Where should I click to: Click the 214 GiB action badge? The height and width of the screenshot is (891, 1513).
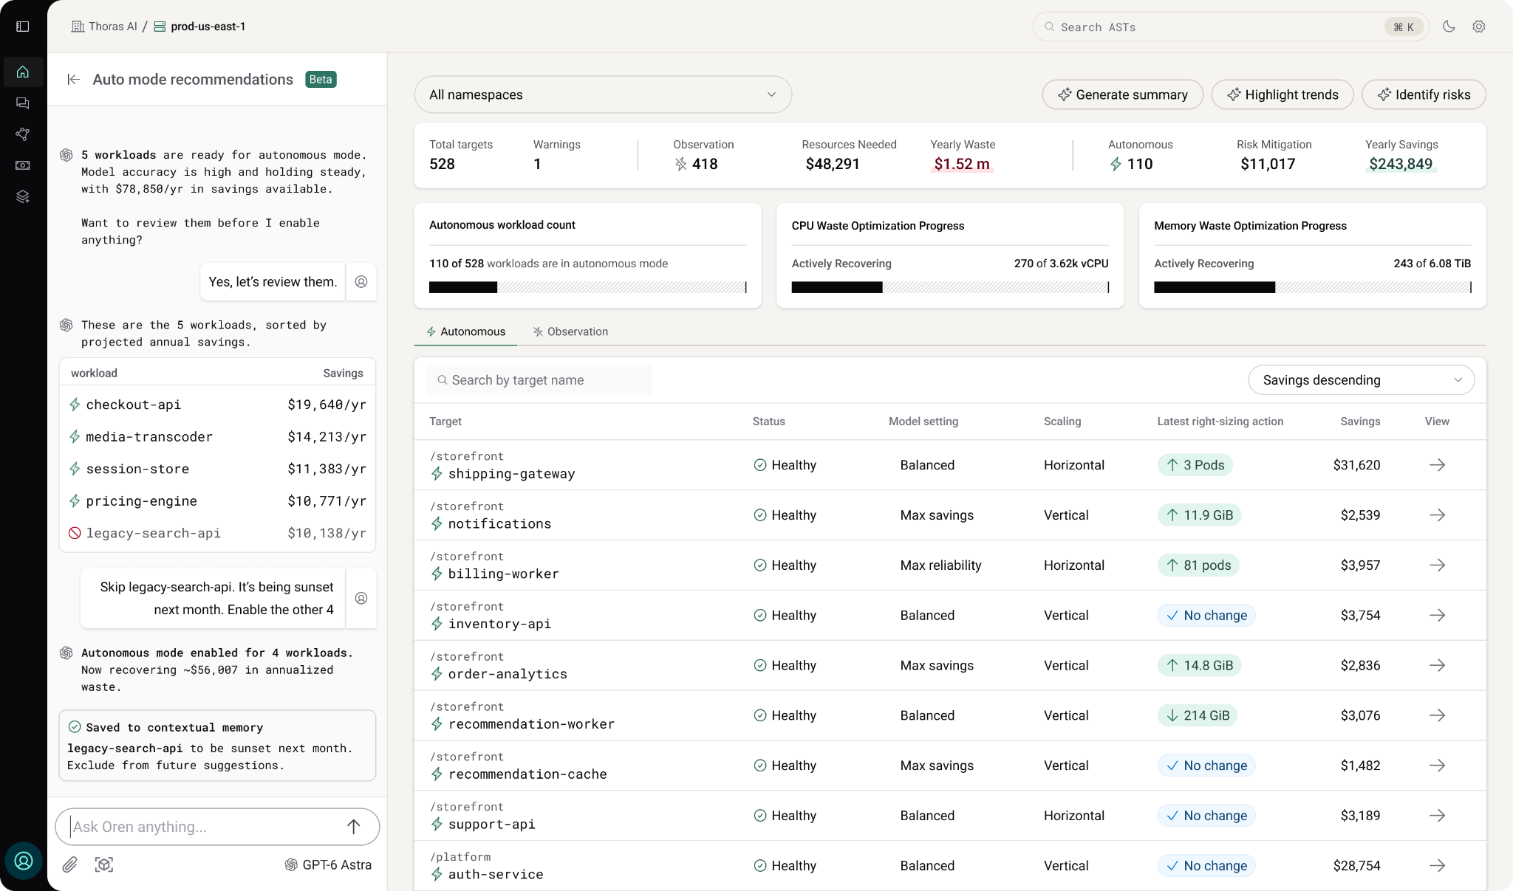pos(1198,715)
